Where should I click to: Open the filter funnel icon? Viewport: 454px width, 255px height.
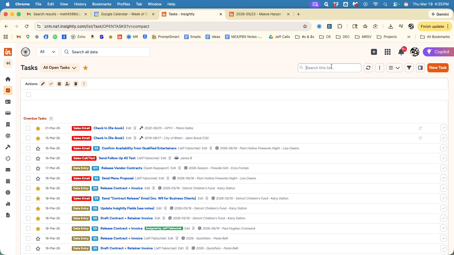[409, 68]
